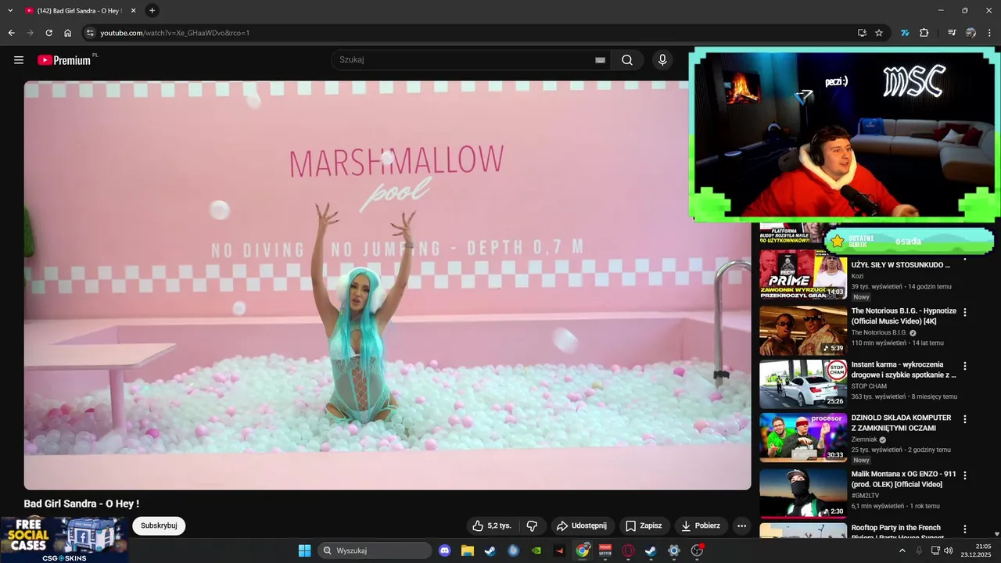Screen dimensions: 1001x563
Task: Click the video player to pause
Action: [x=387, y=285]
